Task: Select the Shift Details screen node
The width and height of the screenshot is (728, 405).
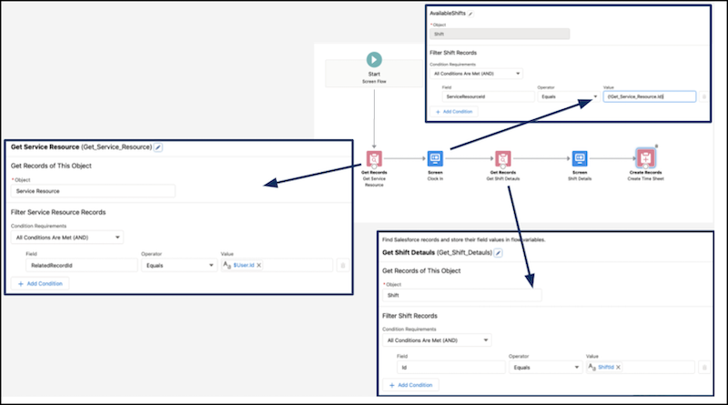Action: (579, 157)
